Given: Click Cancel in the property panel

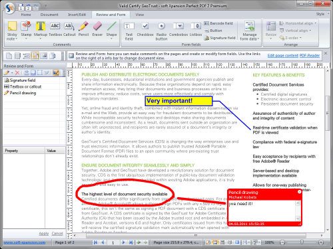Looking at the screenshot, I should point(57,234).
